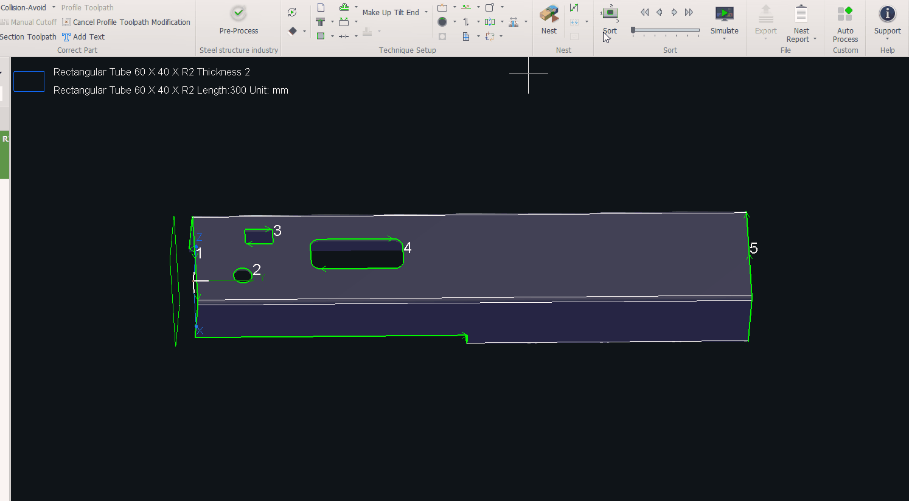Step to the next sort item arrow
This screenshot has width=909, height=501.
click(x=674, y=12)
